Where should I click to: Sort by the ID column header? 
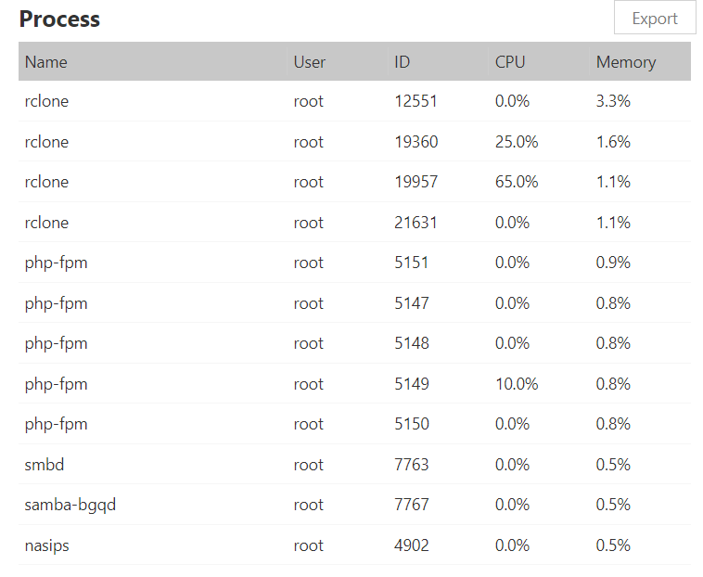pyautogui.click(x=403, y=62)
